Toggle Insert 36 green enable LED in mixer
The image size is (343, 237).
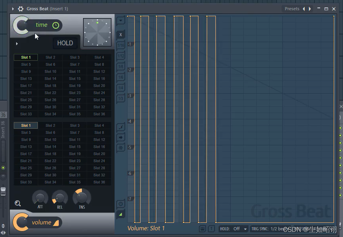click(3, 168)
